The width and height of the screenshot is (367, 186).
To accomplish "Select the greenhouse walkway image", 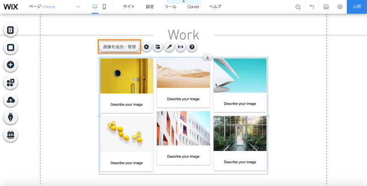I will tap(240, 133).
